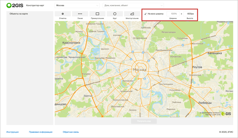
Task: Click the Гольяново label on map
Action: coord(183,38)
